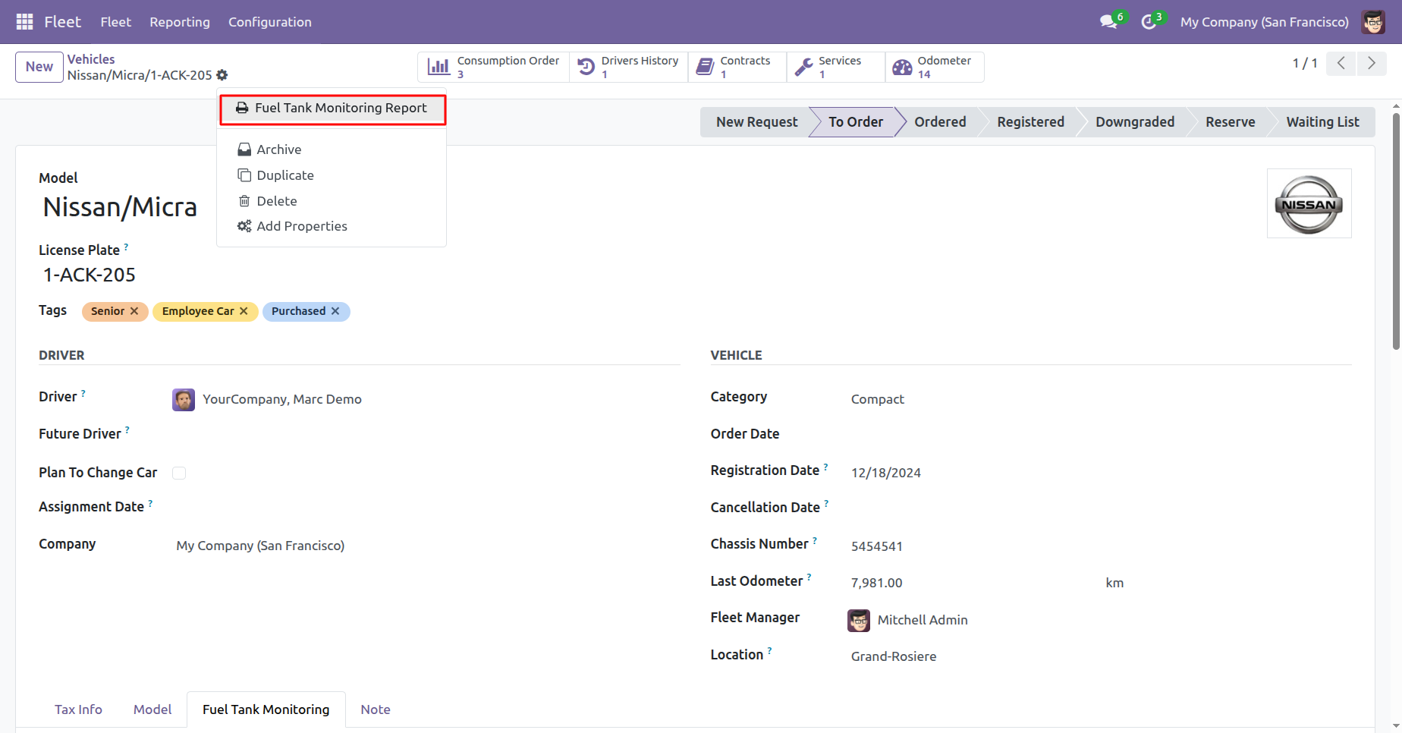Open the Odometer gauge stat
Screen dimensions: 1402x733
[x=934, y=67]
